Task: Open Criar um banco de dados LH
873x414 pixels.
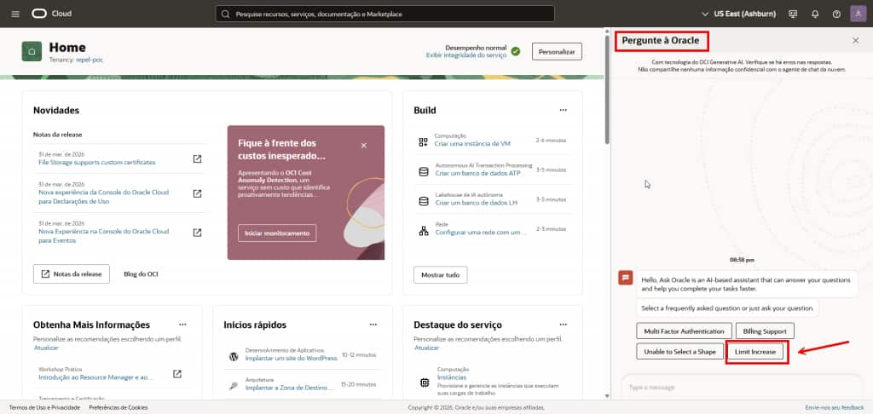Action: pyautogui.click(x=476, y=203)
